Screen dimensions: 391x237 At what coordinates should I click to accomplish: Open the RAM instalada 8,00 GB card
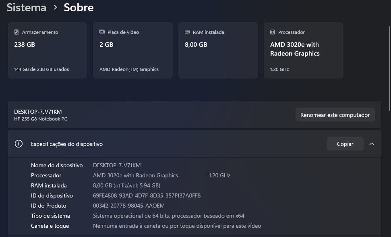coord(218,50)
